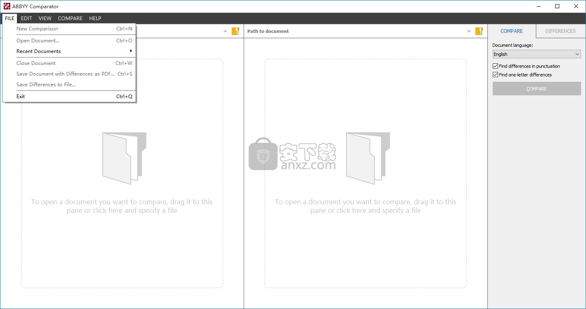The image size is (586, 309).
Task: Click the folder icon in the right document pane
Action: pyautogui.click(x=368, y=158)
